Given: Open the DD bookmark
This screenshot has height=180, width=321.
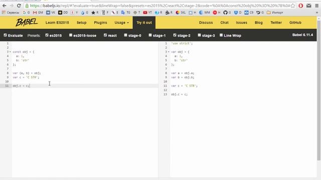Looking at the screenshot, I should click(63, 12).
